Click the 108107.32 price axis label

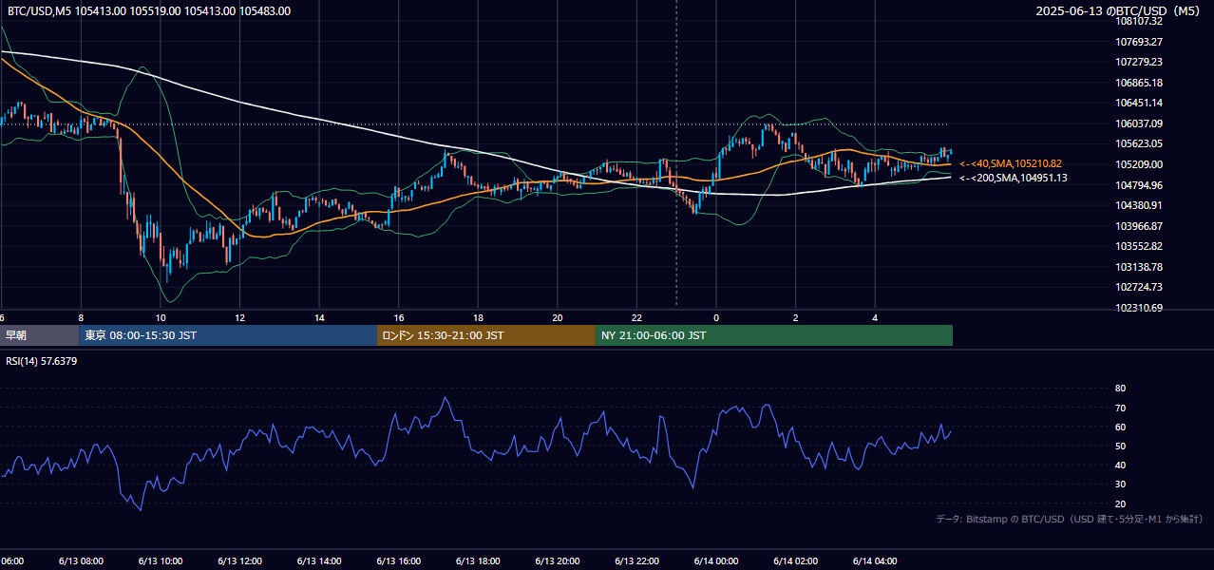click(1138, 21)
